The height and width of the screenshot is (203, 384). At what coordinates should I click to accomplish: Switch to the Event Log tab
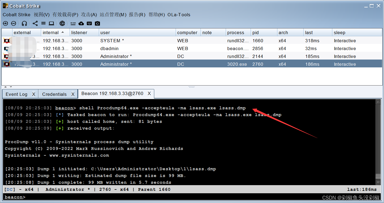(x=17, y=94)
